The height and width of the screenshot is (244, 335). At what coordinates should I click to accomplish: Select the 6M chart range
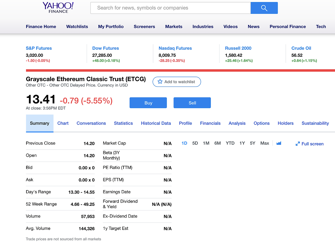click(x=217, y=143)
